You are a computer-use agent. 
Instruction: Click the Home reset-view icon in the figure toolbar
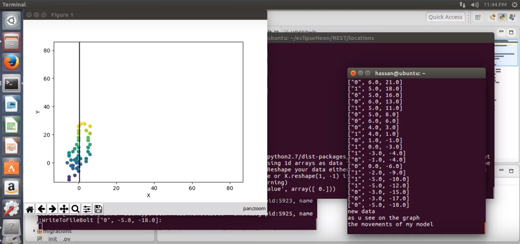[x=30, y=209]
